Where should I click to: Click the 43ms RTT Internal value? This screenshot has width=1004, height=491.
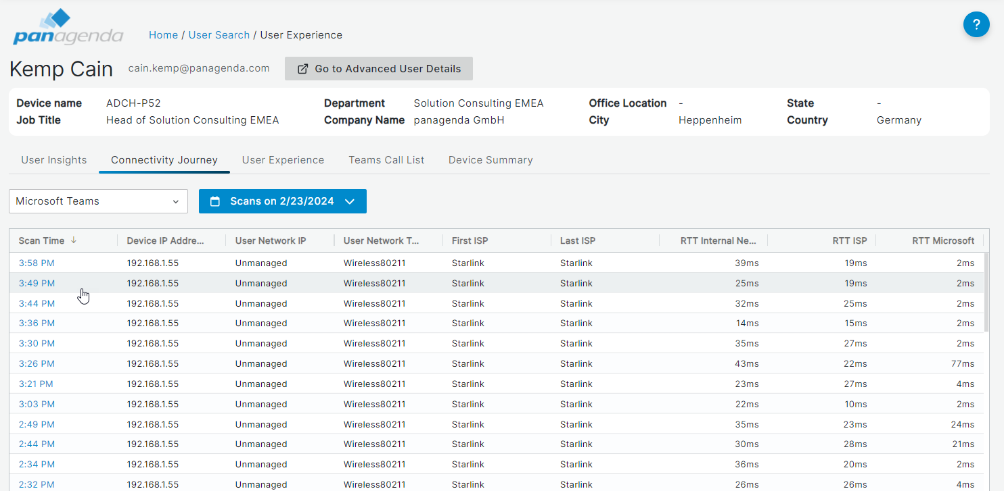(747, 363)
